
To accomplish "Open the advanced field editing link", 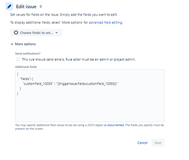I will 106,23.
